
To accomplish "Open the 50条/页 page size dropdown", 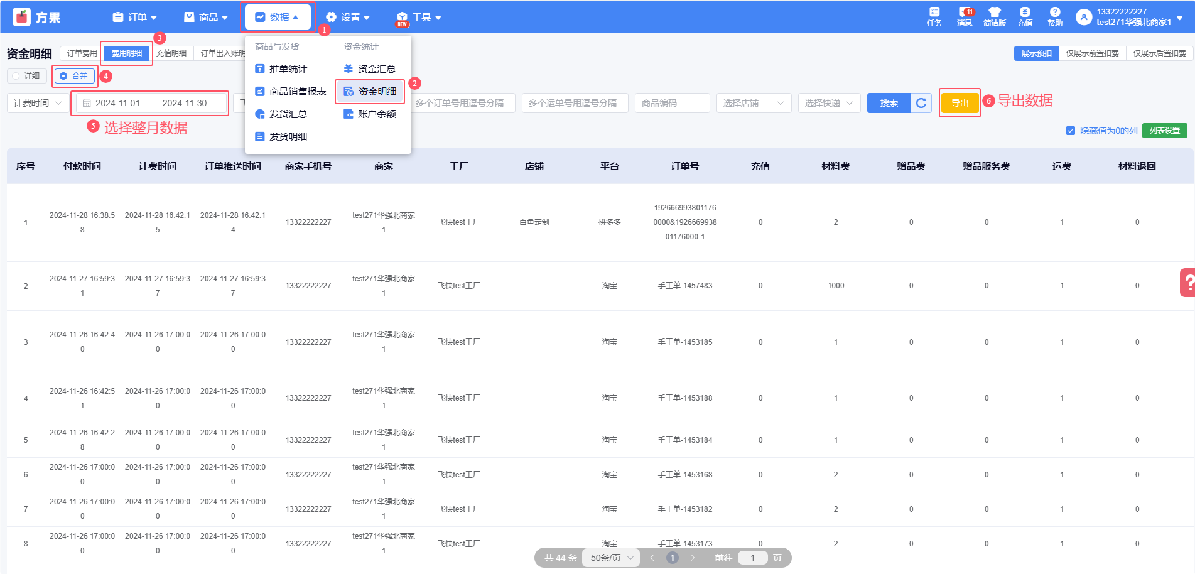I will coord(611,558).
